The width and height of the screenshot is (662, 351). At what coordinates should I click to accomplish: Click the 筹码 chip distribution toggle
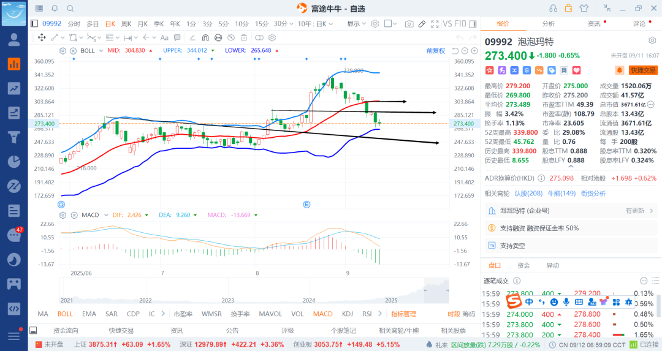coord(469,314)
